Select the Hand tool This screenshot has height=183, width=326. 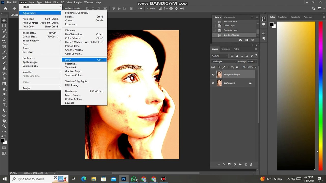click(4, 121)
